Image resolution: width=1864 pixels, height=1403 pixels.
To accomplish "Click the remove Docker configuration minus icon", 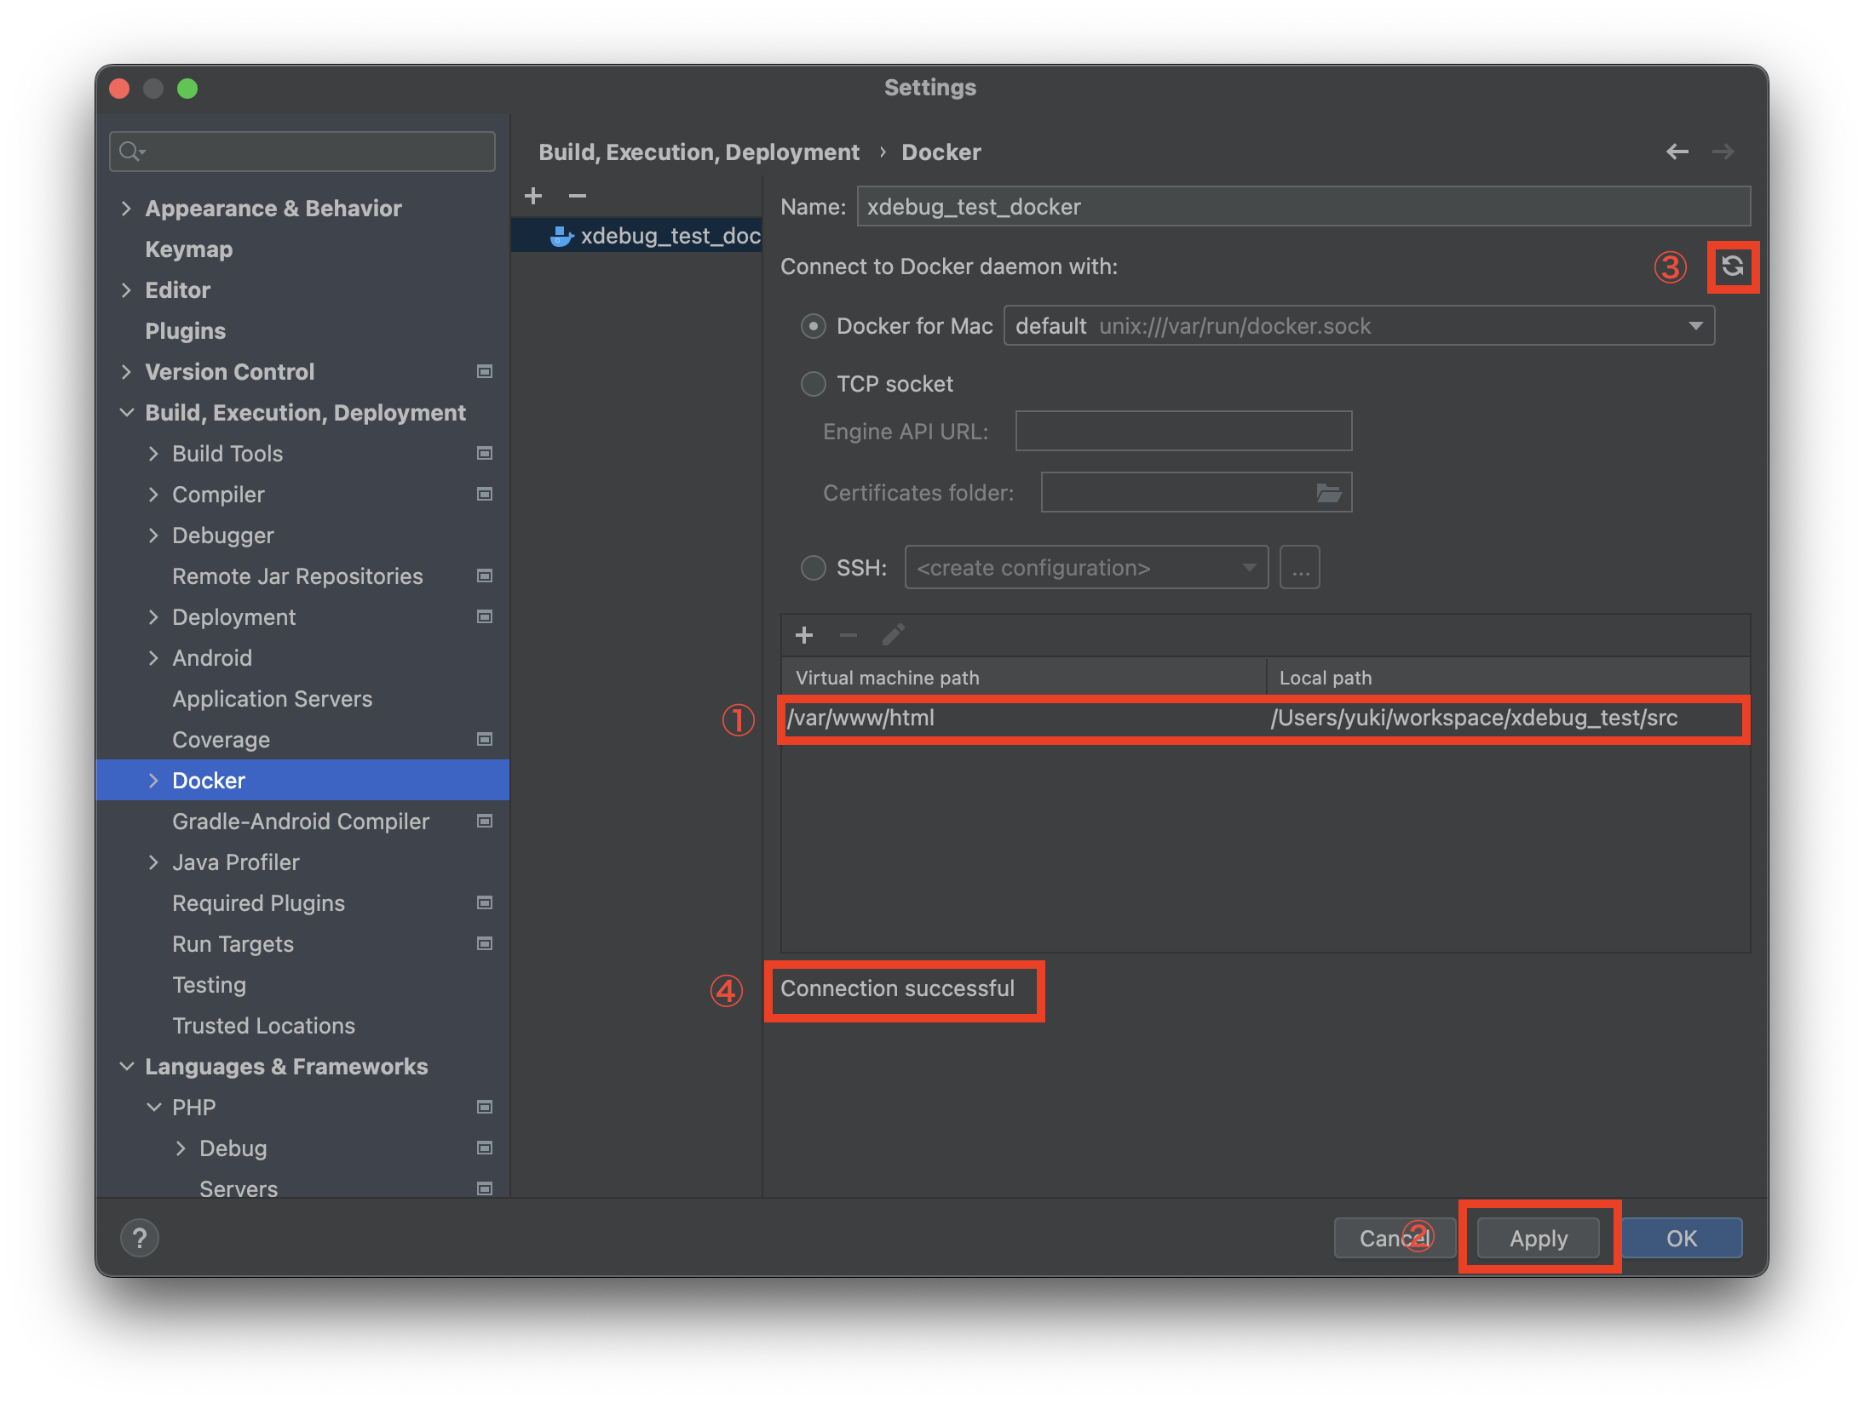I will point(577,196).
